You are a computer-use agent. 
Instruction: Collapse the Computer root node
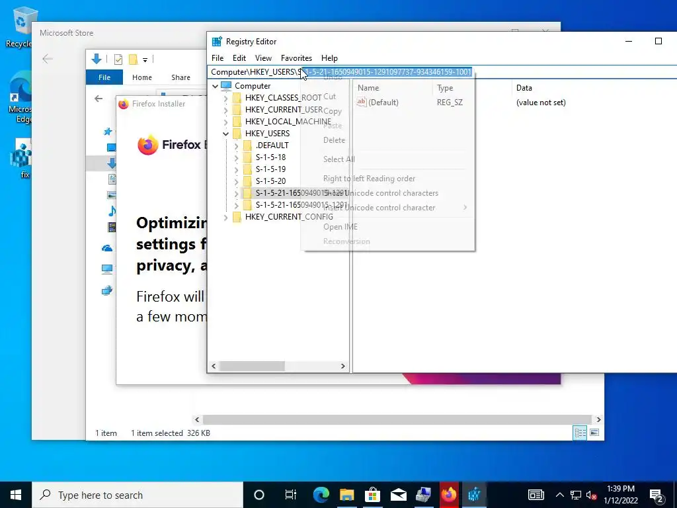click(215, 86)
